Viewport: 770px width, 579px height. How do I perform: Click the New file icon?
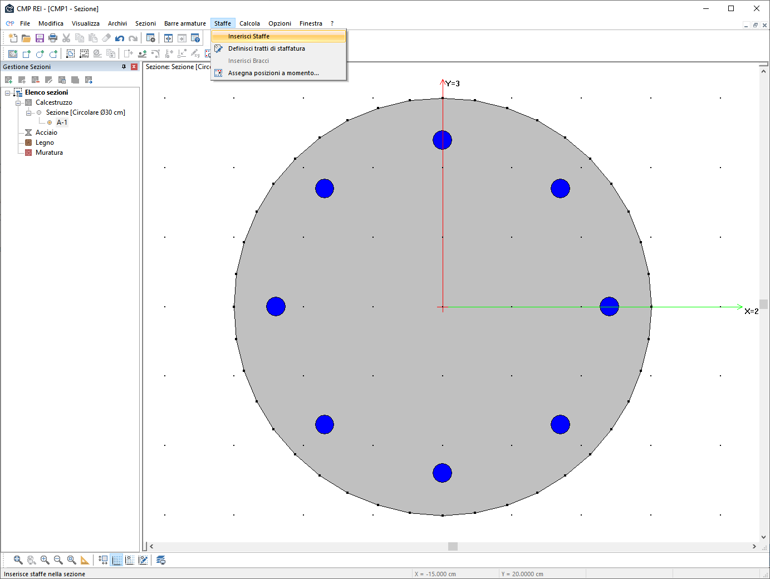click(x=13, y=38)
